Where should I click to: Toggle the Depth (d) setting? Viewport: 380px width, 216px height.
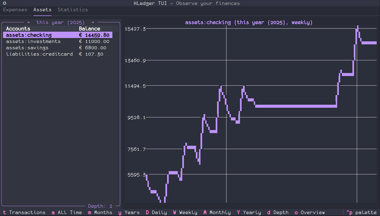278,212
